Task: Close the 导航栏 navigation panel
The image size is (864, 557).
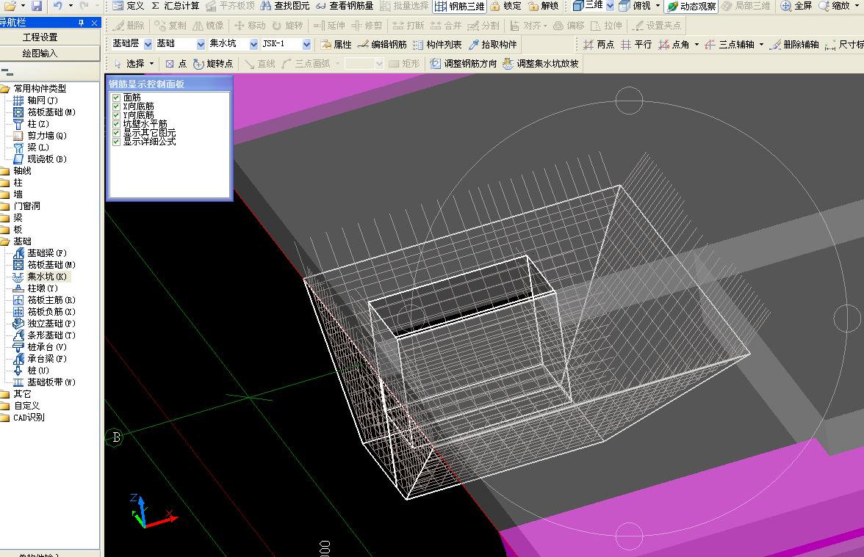Action: click(94, 23)
